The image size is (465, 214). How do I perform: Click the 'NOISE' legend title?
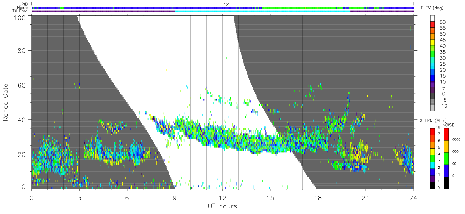click(x=449, y=125)
